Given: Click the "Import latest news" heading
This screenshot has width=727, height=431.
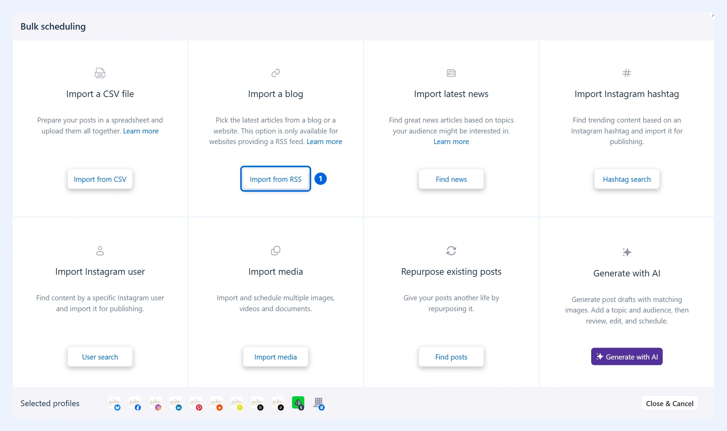Looking at the screenshot, I should click(x=451, y=94).
